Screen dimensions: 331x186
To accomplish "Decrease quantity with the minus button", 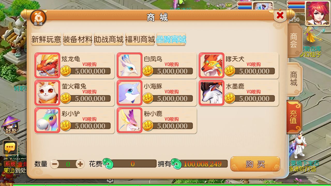I will 55,164.
